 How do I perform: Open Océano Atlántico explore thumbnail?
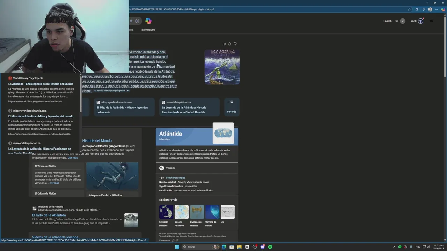click(182, 212)
